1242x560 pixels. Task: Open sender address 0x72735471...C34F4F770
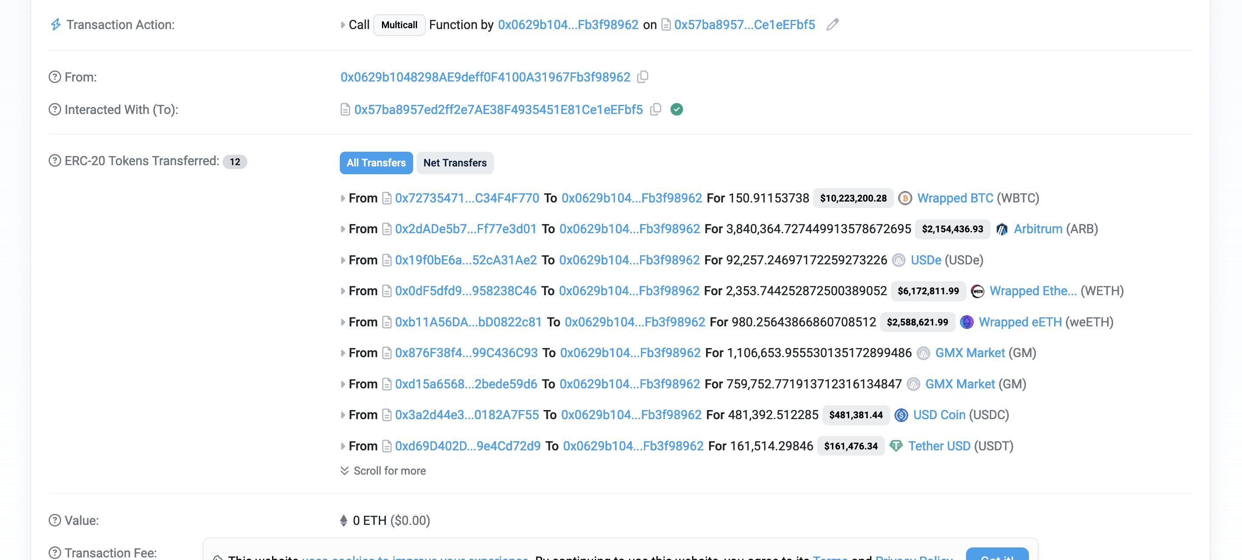tap(467, 199)
